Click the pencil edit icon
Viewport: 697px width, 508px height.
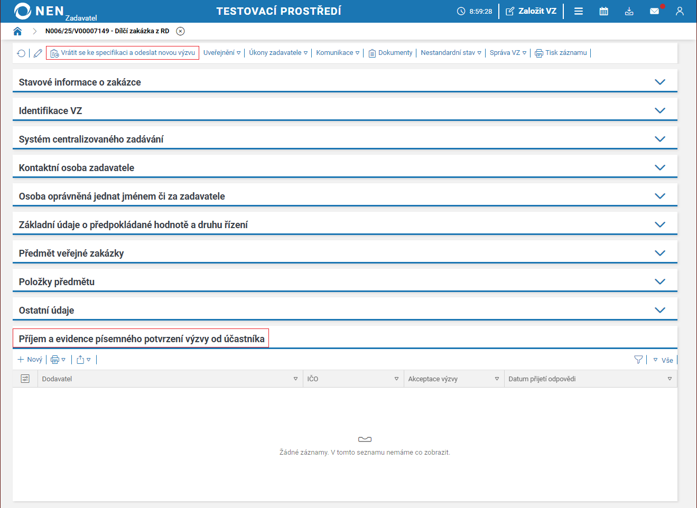click(38, 53)
